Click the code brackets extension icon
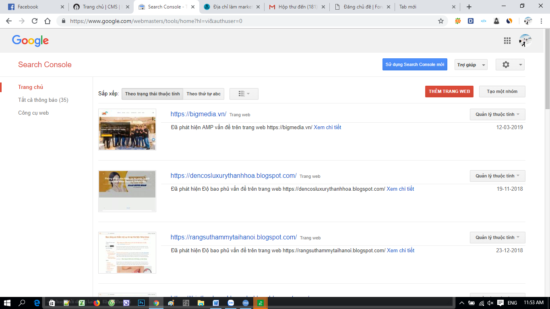The height and width of the screenshot is (309, 550). (x=484, y=21)
